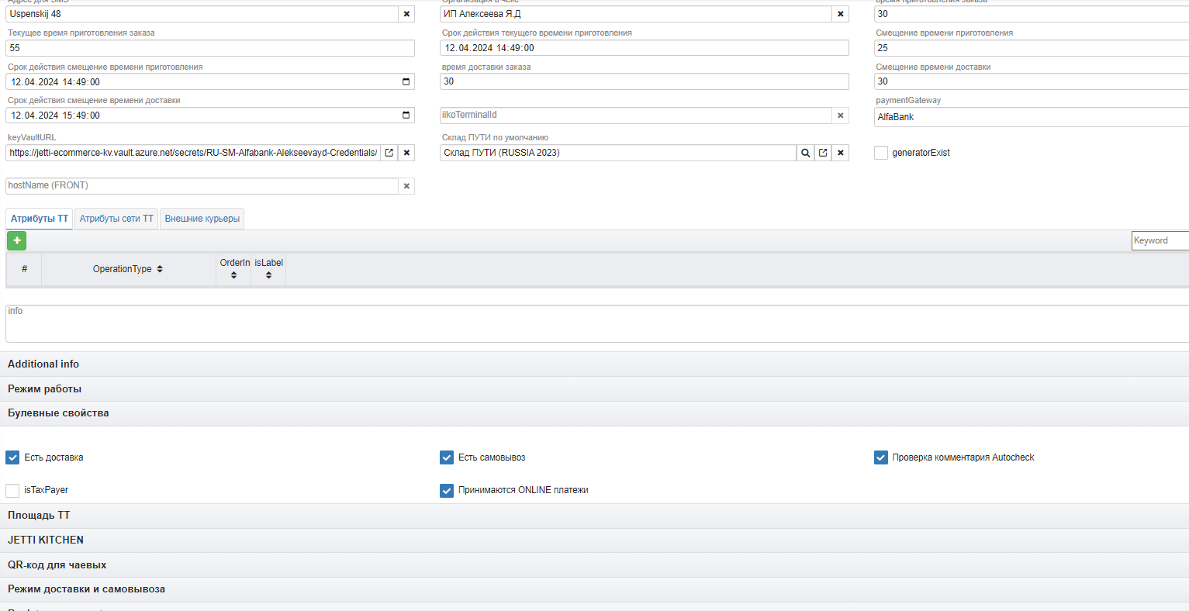1189x611 pixels.
Task: Expand the Режим работы section
Action: [x=594, y=389]
